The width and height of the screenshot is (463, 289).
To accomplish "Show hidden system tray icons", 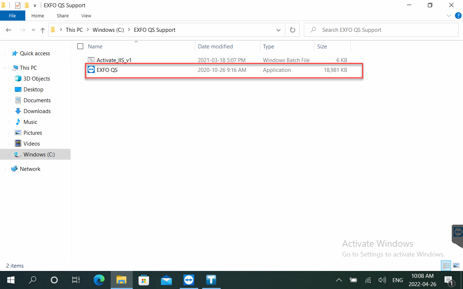I will 339,280.
